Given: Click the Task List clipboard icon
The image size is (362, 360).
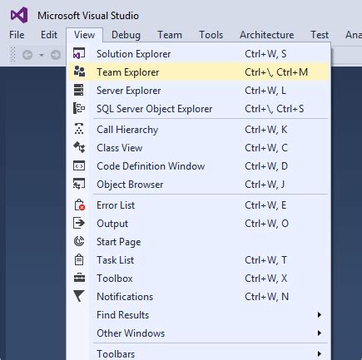Looking at the screenshot, I should [79, 259].
